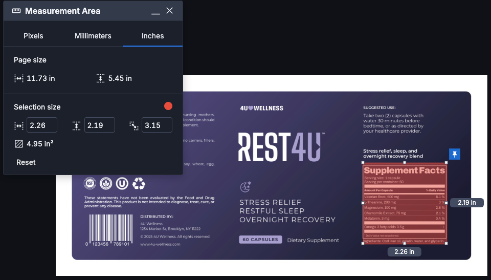This screenshot has width=491, height=280.
Task: Click the top-left selection handle
Action: tap(363, 162)
